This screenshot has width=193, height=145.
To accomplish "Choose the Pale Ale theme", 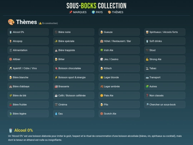I will (119, 96).
